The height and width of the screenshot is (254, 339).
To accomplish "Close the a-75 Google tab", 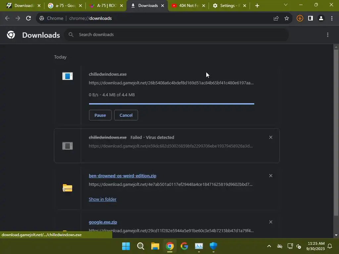I will coord(80,6).
